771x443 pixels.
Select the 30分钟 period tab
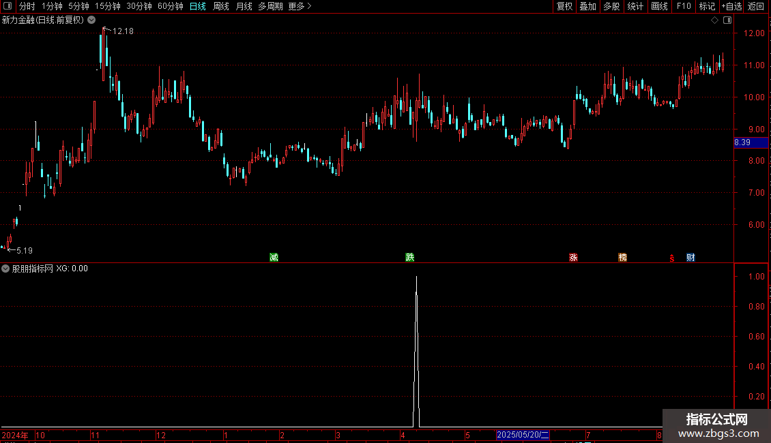(139, 6)
